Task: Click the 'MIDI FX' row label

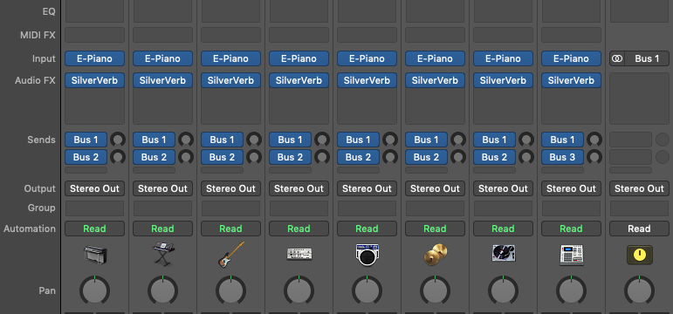Action: [x=38, y=35]
